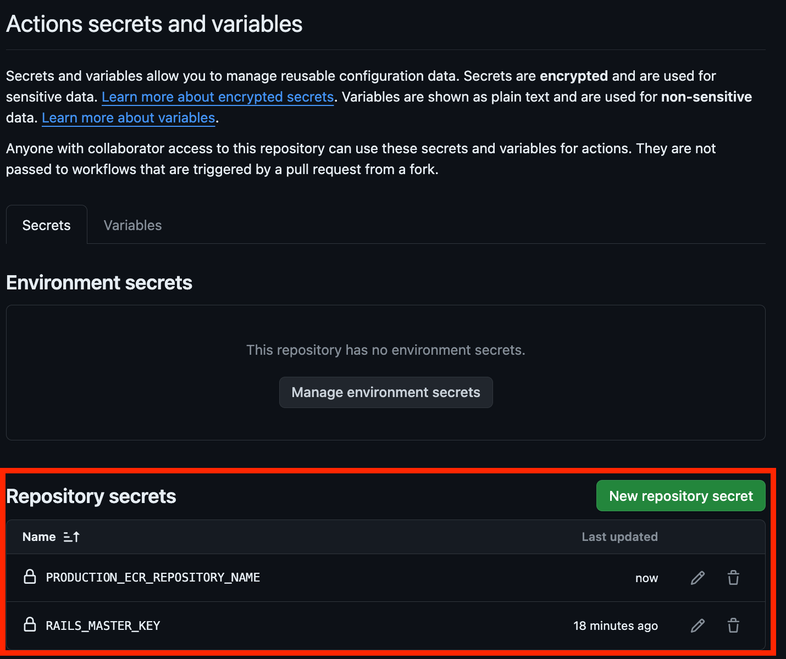The width and height of the screenshot is (786, 659).
Task: Select the RAILS_MASTER_KEY secret entry
Action: (103, 626)
